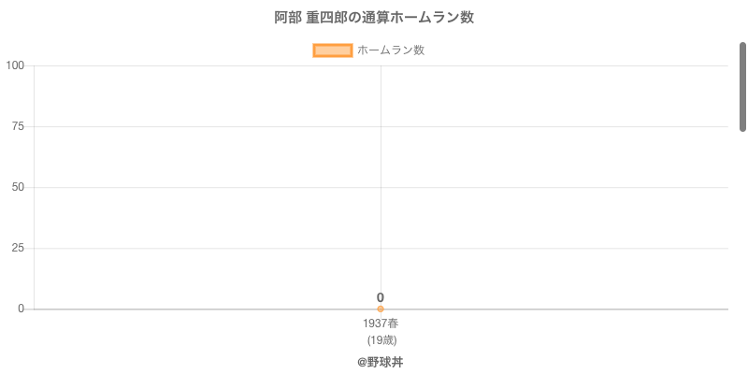Click the (19歳) age label
This screenshot has height=374, width=748.
coord(381,339)
